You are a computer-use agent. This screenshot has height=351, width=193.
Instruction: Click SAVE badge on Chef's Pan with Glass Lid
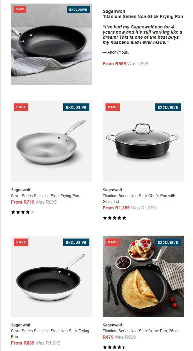click(113, 107)
